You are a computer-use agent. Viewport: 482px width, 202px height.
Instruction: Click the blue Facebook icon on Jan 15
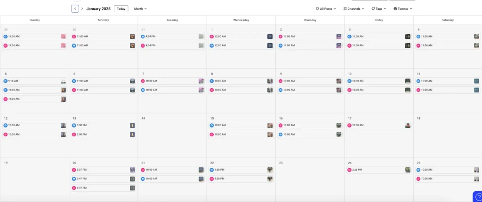point(211,125)
